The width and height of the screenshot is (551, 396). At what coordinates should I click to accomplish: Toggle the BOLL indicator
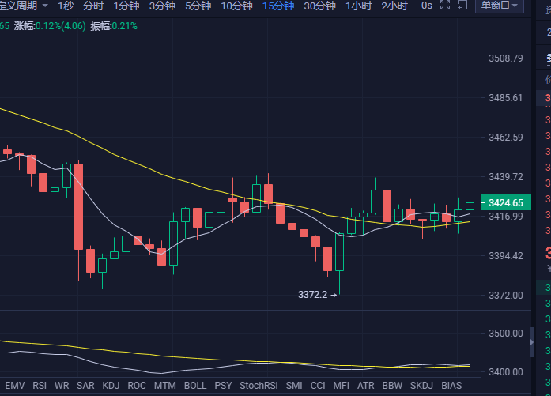(194, 386)
